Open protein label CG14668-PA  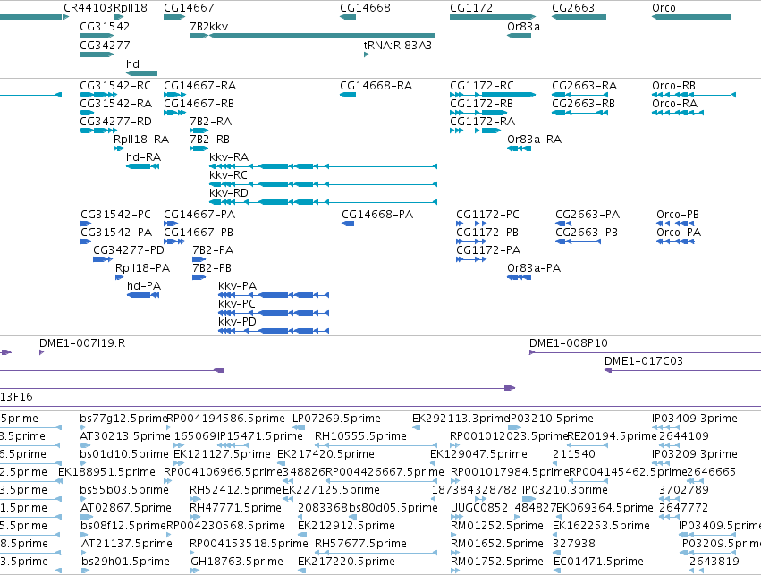click(377, 215)
